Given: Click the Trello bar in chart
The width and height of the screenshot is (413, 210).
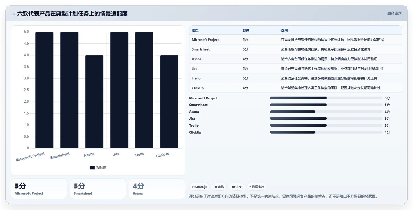Looking at the screenshot, I should point(144,90).
